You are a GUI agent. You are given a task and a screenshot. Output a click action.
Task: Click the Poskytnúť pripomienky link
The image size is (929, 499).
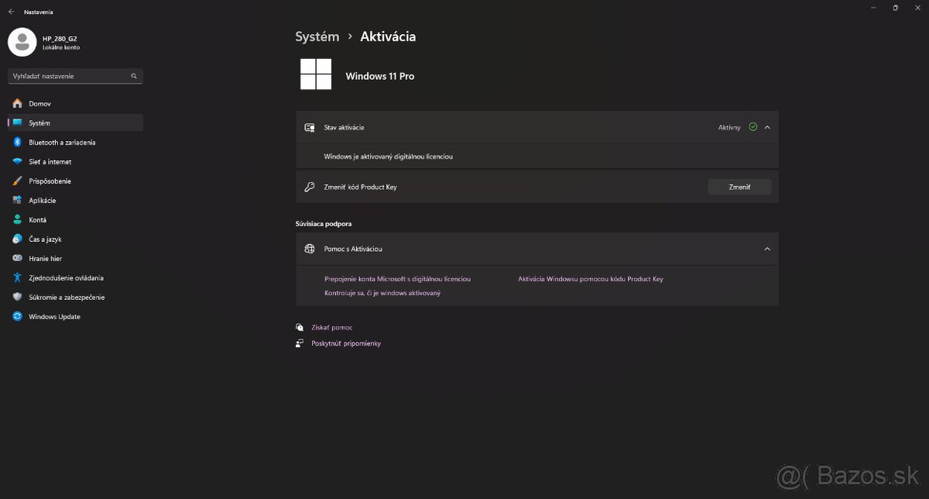tap(345, 342)
